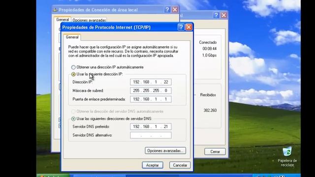The height and width of the screenshot is (177, 315).
Task: Click the Servidor DNS preferido field
Action: (x=151, y=127)
